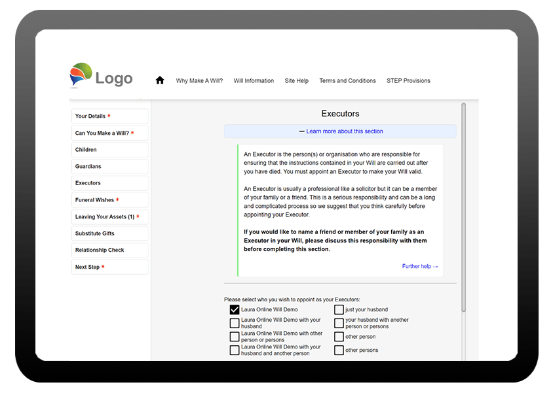Click the 'Next Step' sidebar button
Image resolution: width=553 pixels, height=393 pixels.
(109, 267)
